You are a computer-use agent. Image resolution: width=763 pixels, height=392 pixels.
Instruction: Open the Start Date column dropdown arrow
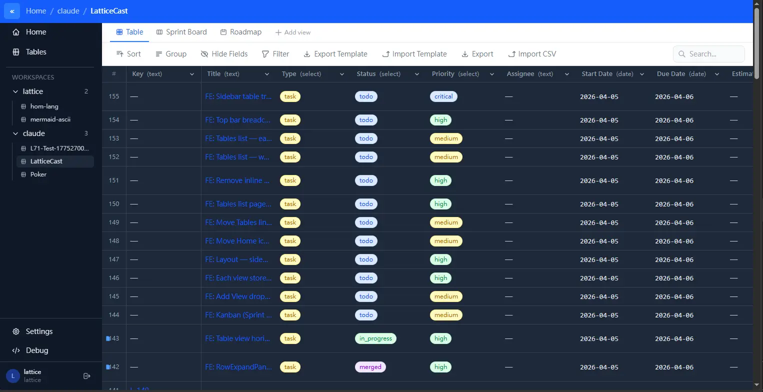[x=642, y=74]
